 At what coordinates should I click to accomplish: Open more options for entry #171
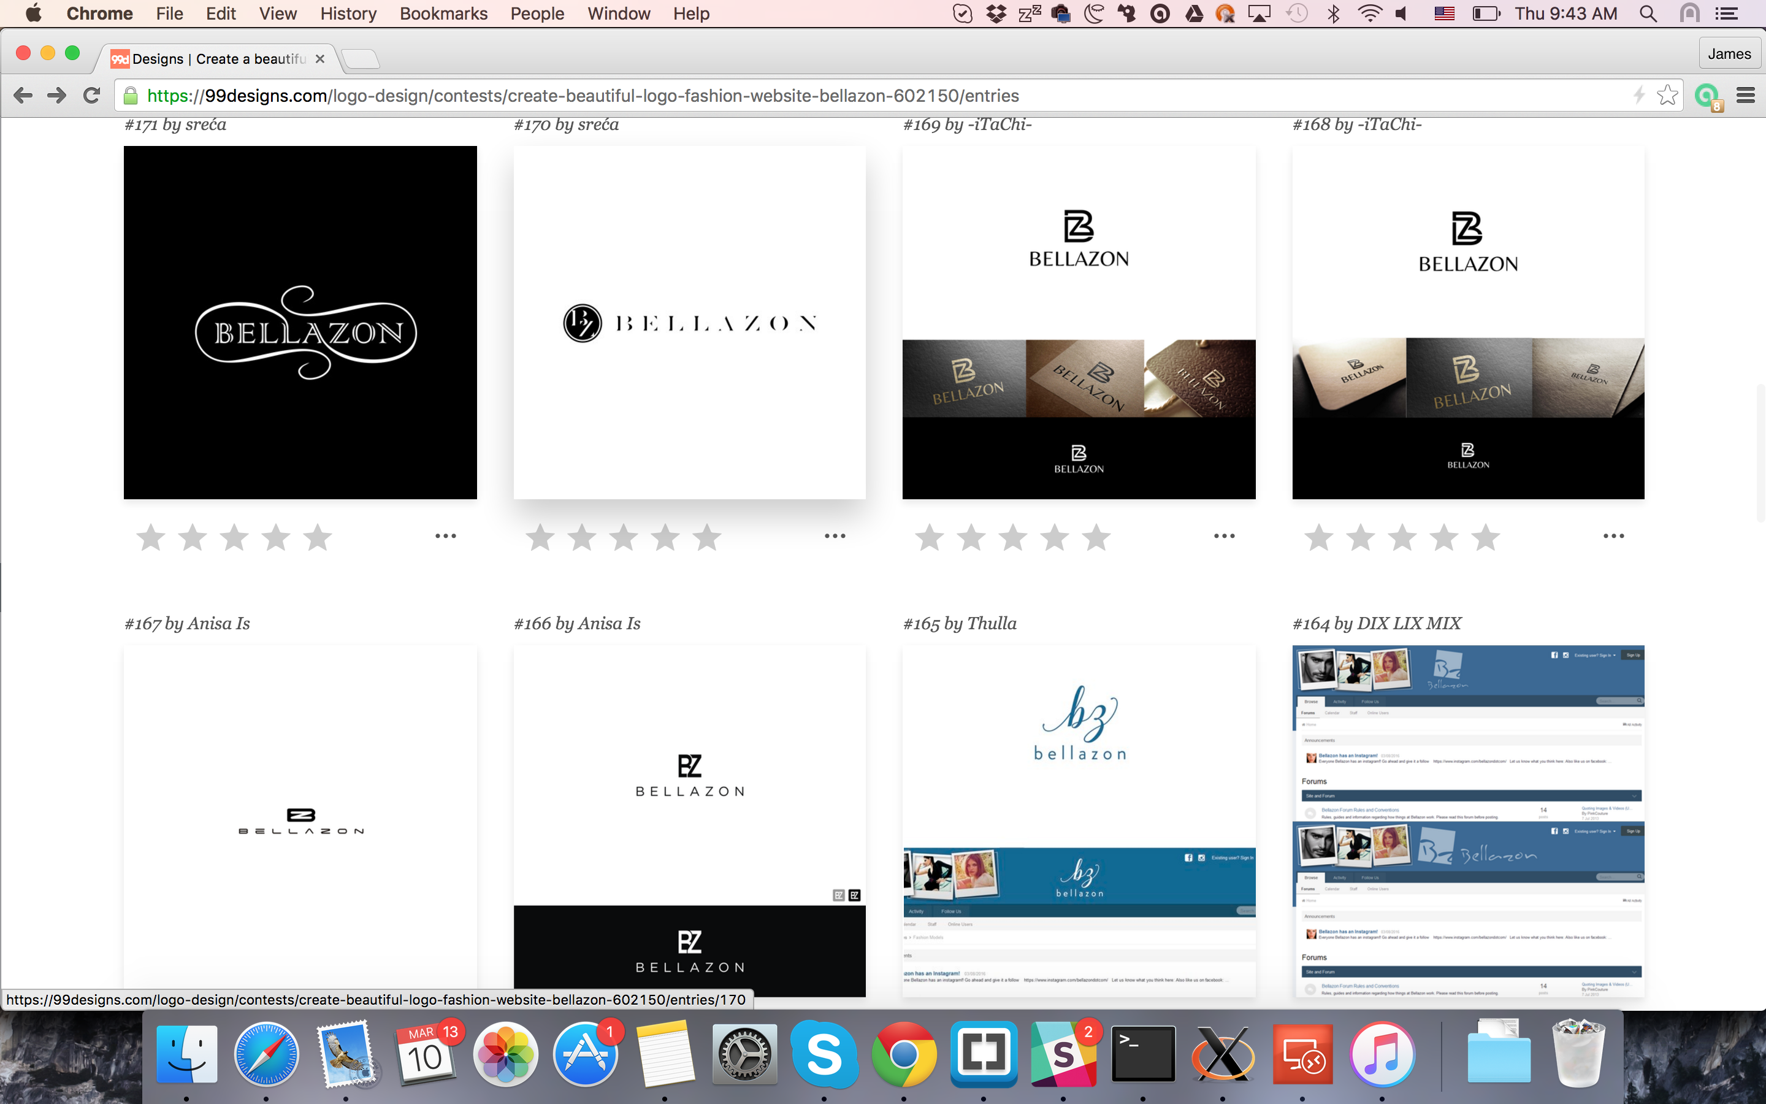point(445,536)
